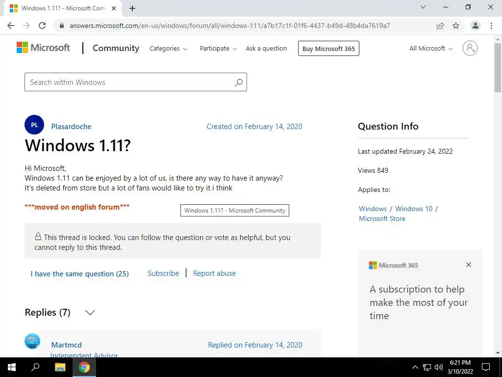Click 'Last updated February 24, 2022' text
Screen dimensions: 502x377
pyautogui.click(x=405, y=151)
